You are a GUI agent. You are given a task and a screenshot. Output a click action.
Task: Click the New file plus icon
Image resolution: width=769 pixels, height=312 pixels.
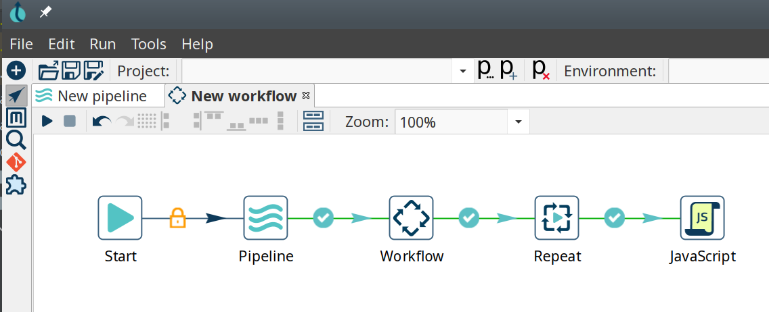click(x=16, y=70)
